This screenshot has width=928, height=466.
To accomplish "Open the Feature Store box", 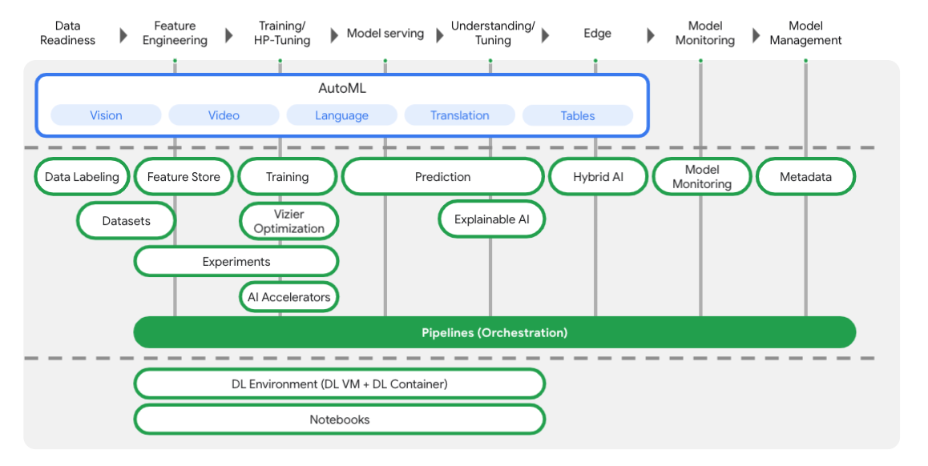I will 184,177.
